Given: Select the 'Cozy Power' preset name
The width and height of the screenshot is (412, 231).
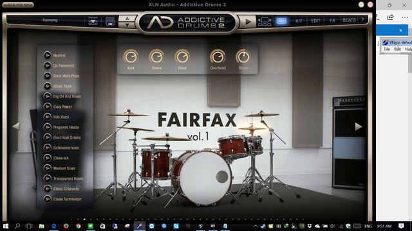Looking at the screenshot, I should 62,107.
